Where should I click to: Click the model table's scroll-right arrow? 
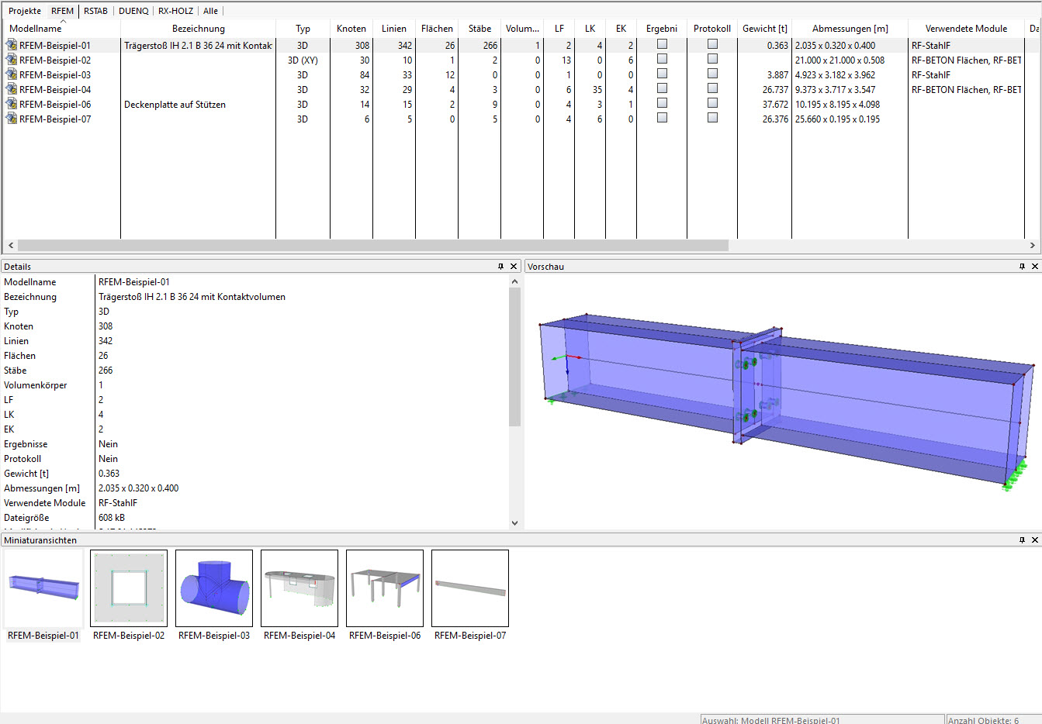pyautogui.click(x=1032, y=245)
